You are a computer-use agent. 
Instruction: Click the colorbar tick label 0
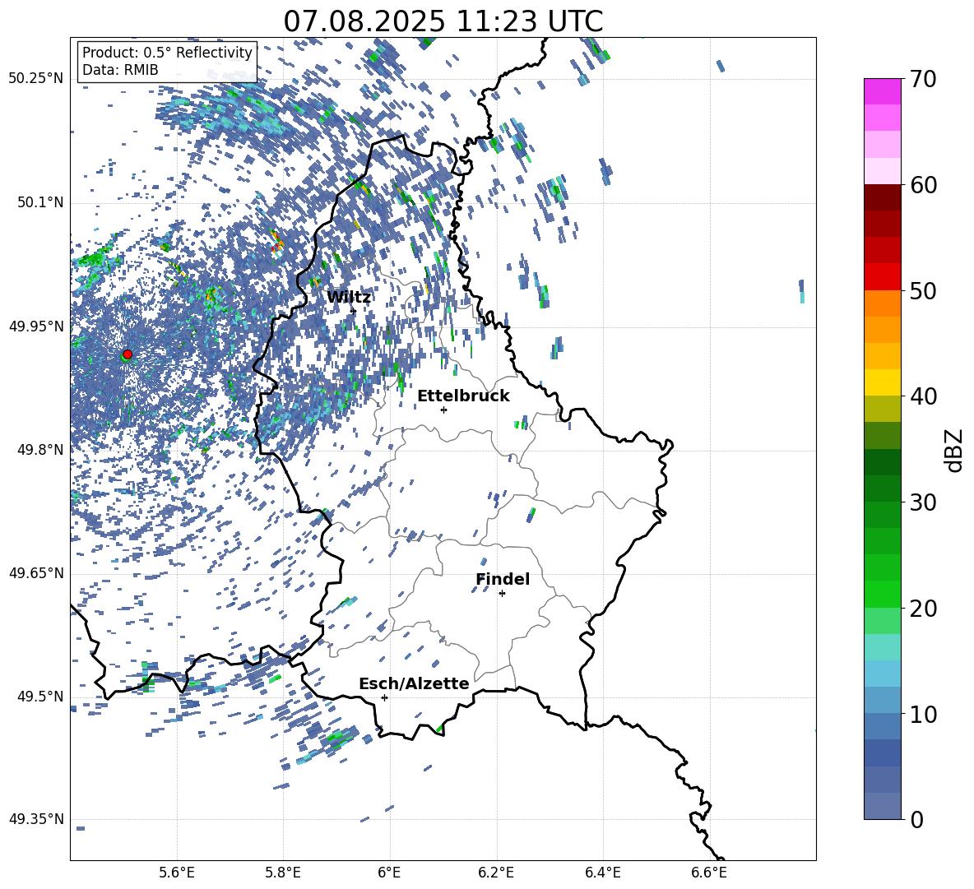916,820
